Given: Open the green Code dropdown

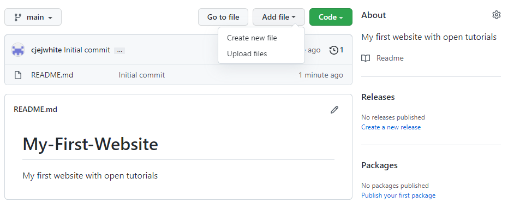Looking at the screenshot, I should 331,17.
